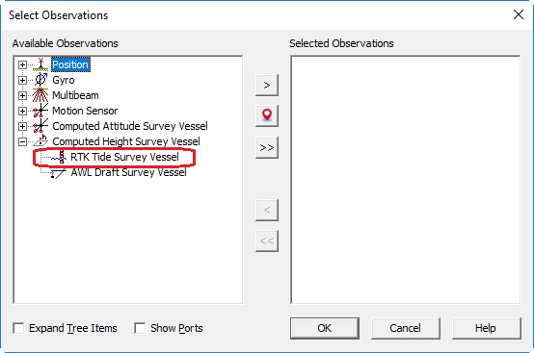Viewport: 534px width, 353px height.
Task: Click the Gyro compass icon
Action: (x=40, y=80)
